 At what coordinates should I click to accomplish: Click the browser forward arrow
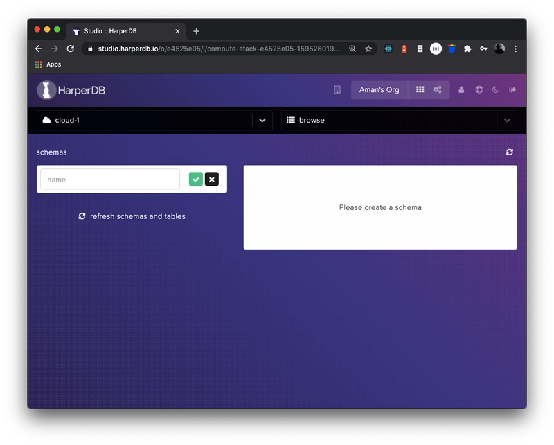pos(55,49)
